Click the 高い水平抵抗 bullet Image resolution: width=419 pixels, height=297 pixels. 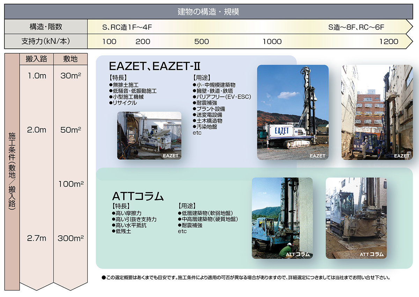pos(129,225)
